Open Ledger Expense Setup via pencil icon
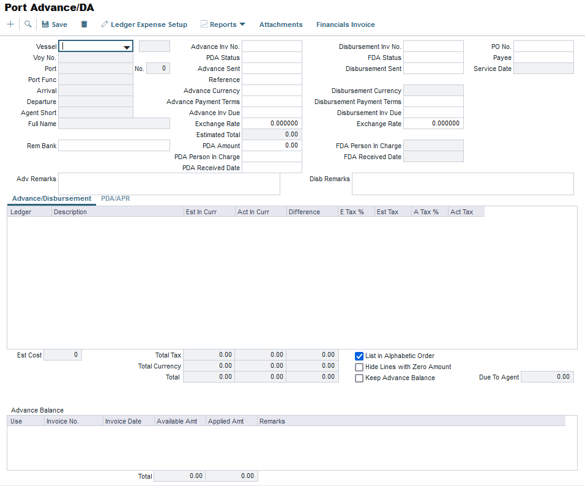Image resolution: width=585 pixels, height=486 pixels. [x=105, y=24]
